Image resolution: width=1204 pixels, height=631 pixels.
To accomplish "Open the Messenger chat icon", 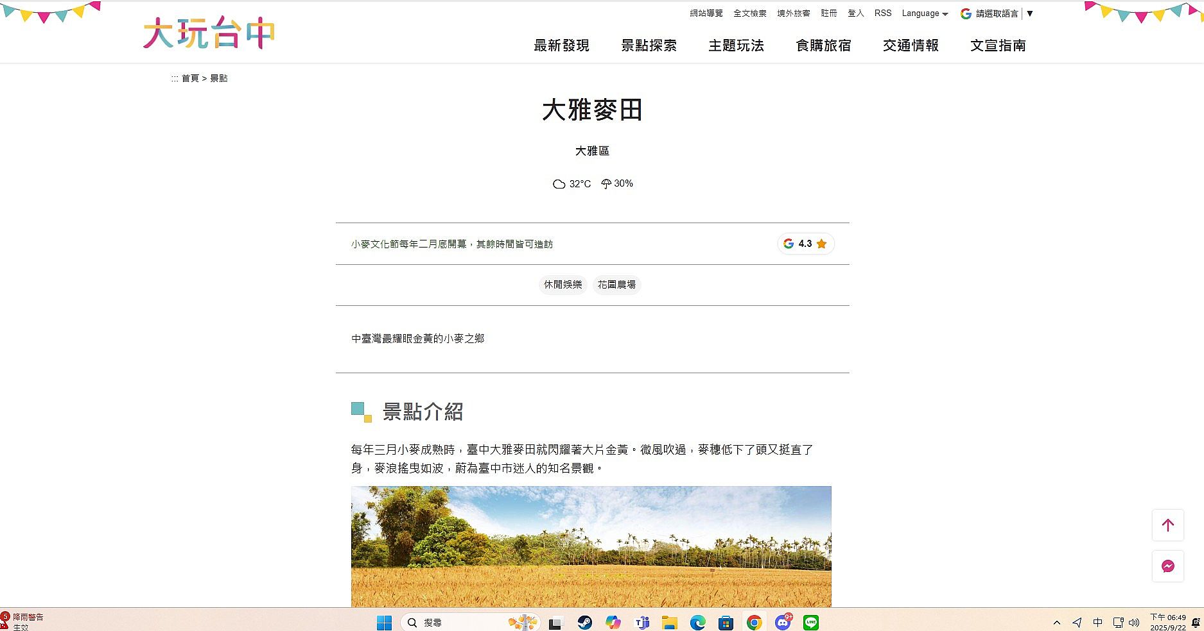I will (1167, 566).
